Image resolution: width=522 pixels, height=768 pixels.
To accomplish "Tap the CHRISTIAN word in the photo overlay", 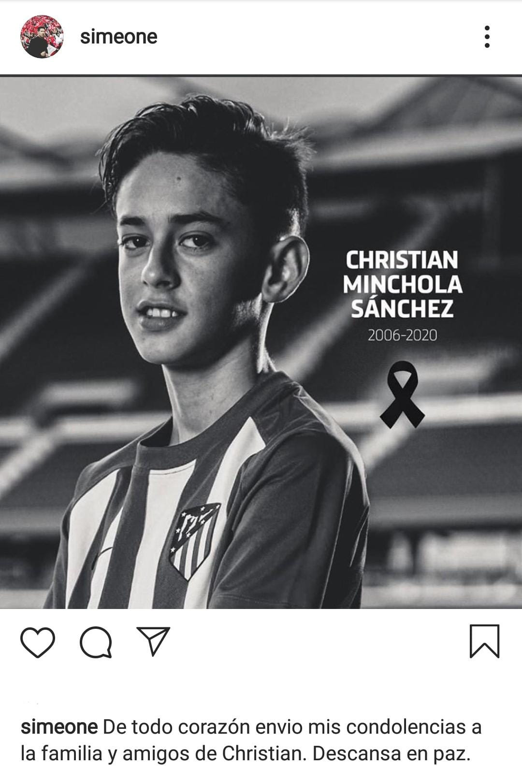I will click(x=402, y=260).
